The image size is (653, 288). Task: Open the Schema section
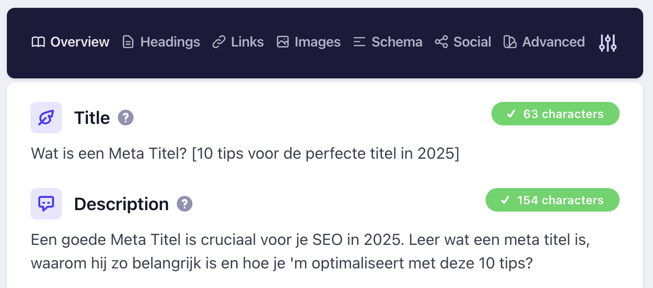[397, 42]
